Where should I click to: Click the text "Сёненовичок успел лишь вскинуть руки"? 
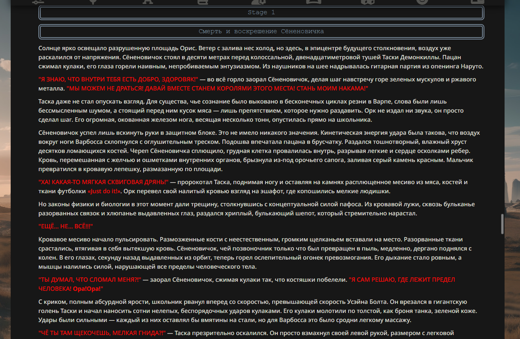[x=95, y=133]
